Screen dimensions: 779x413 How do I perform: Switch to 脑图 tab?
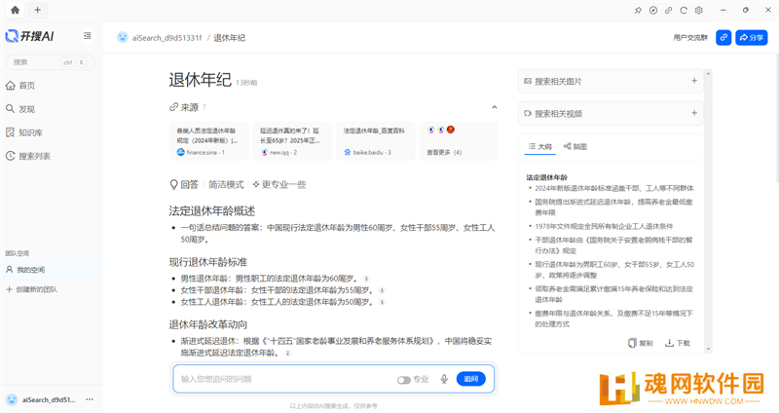pyautogui.click(x=575, y=147)
